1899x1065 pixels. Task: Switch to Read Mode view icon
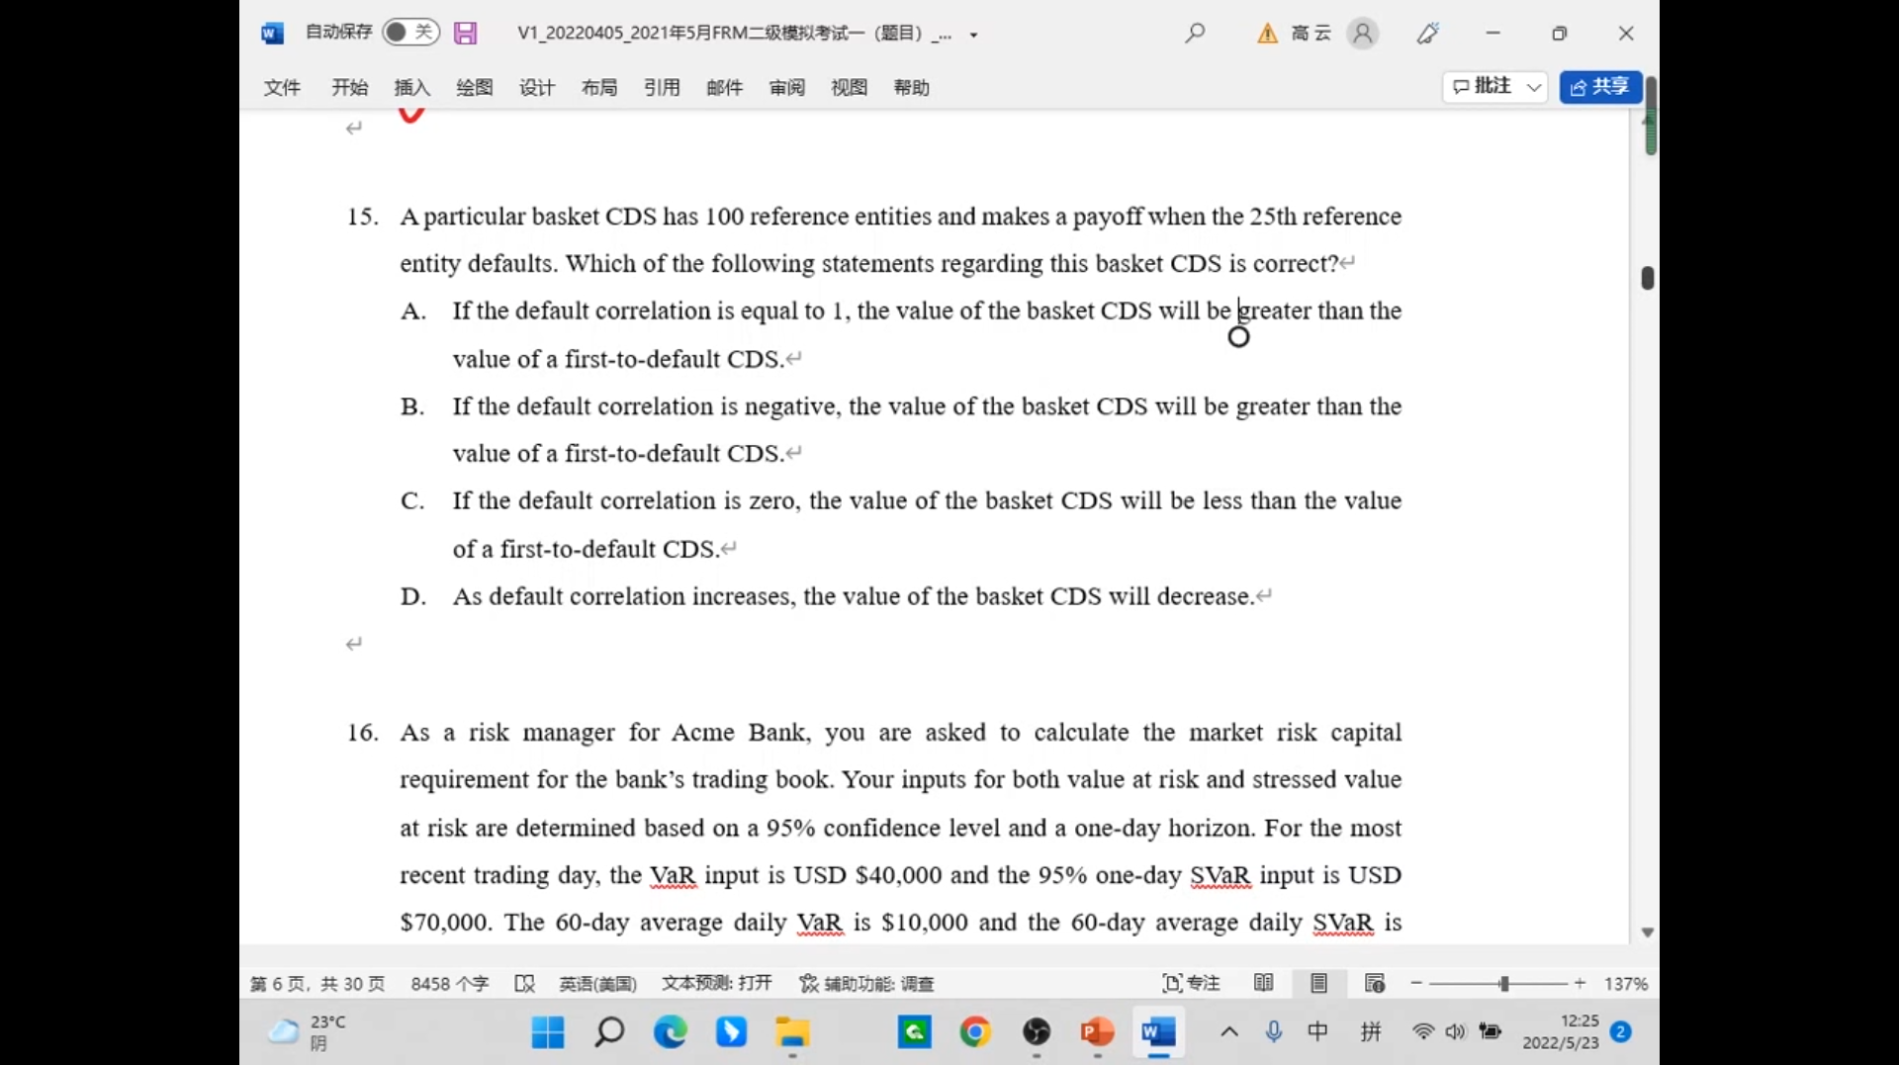pos(1263,983)
